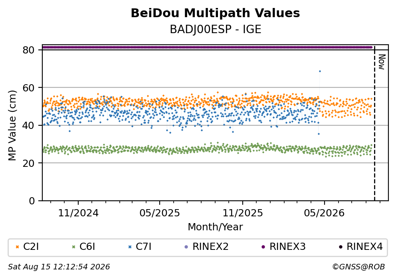Click the MP Value (cm) axis label
The width and height of the screenshot is (396, 279).
click(12, 125)
